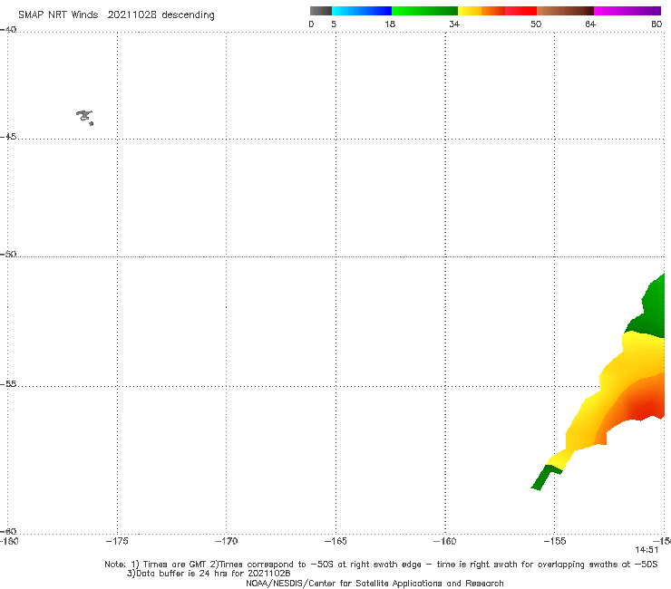Screen dimensions: 671x589
Task: Click the latitude label '-45'
Action: 8,137
